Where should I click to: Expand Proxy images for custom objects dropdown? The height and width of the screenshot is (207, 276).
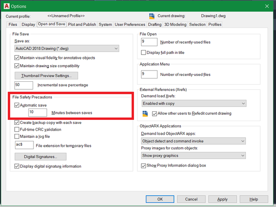pos(194,156)
